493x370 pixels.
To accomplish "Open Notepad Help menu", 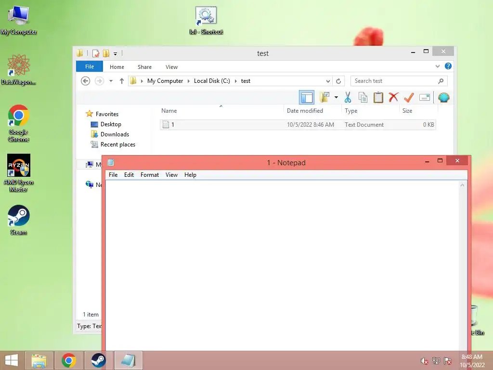I will coord(190,174).
